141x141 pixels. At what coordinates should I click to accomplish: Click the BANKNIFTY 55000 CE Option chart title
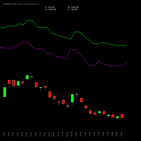21,4
